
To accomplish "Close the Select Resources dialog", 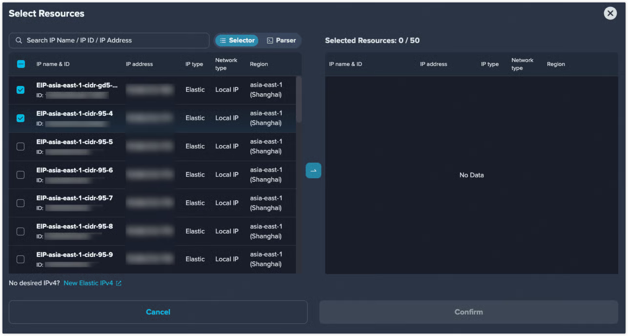I will click(x=610, y=14).
